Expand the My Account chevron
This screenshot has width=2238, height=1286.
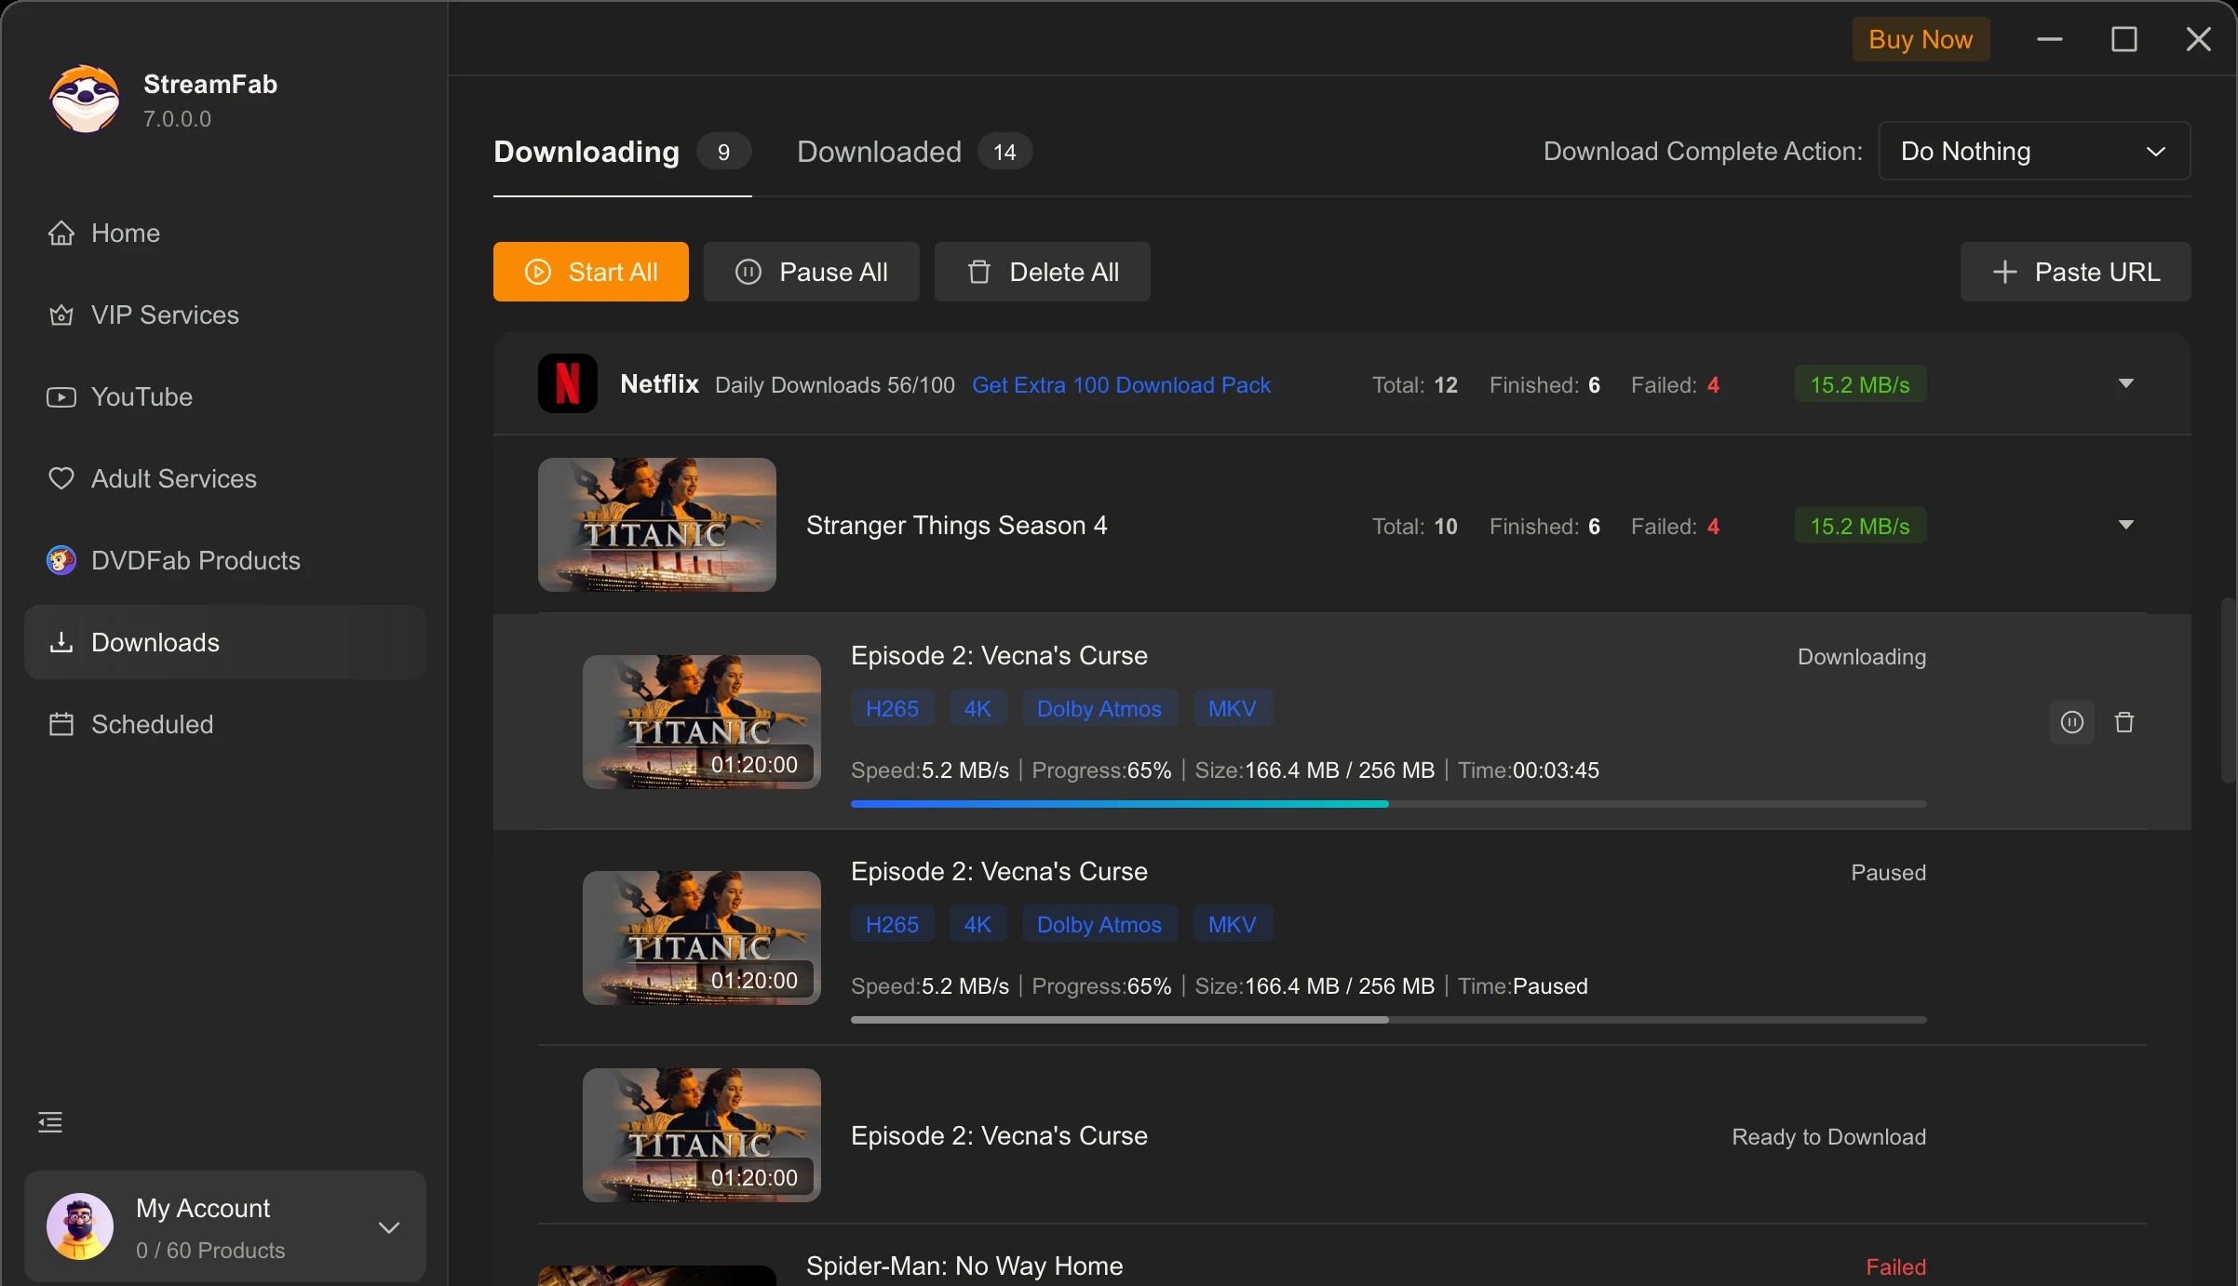point(389,1227)
